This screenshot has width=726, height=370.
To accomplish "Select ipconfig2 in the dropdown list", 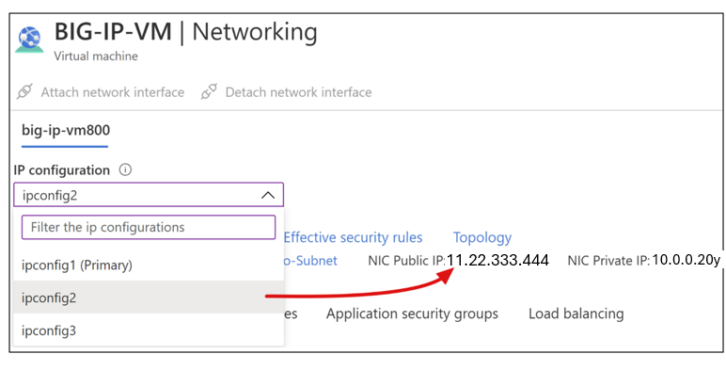I will click(149, 298).
